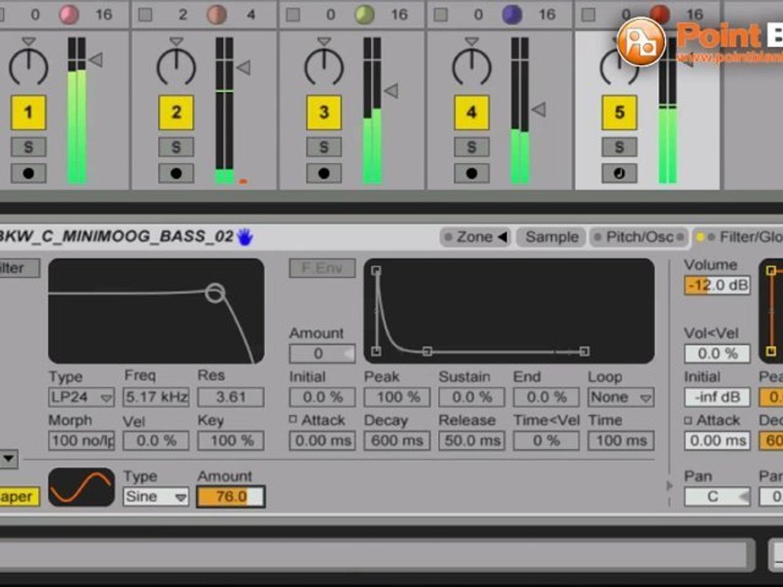This screenshot has height=587, width=783.
Task: Toggle track 5 activator button
Action: (619, 113)
